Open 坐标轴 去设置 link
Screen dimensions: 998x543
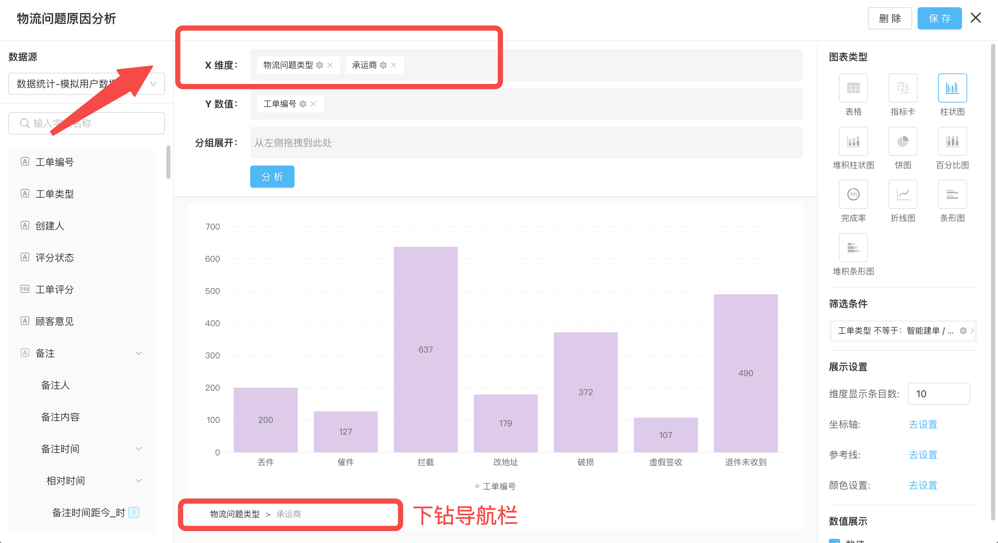(923, 425)
